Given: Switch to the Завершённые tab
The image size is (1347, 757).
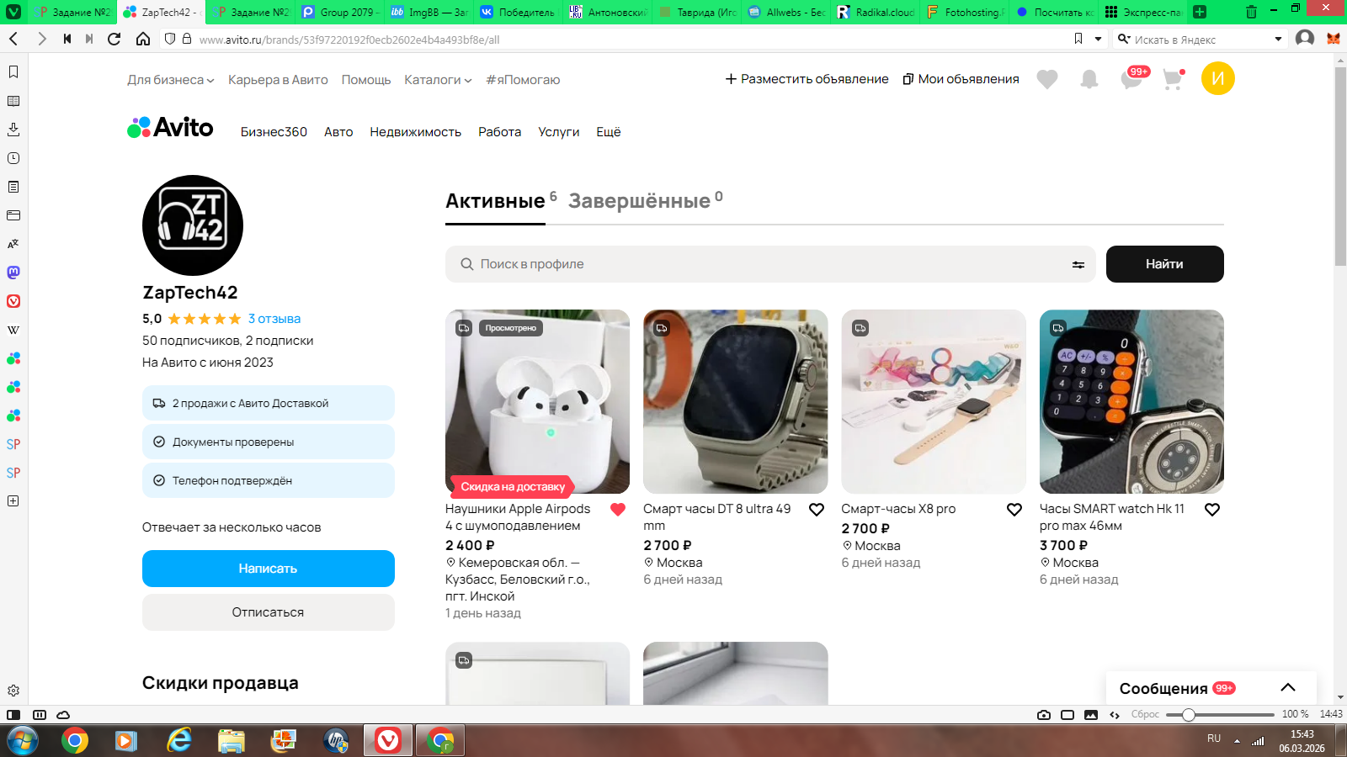Looking at the screenshot, I should (x=646, y=200).
